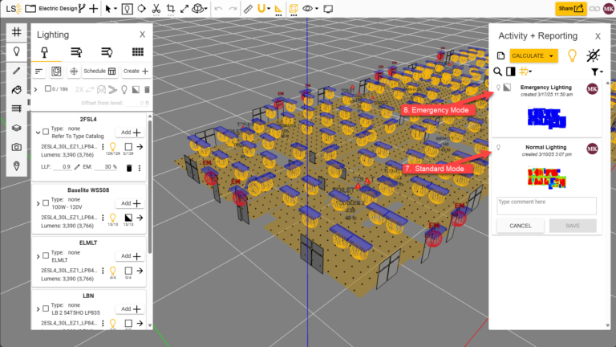Click the sort lines icon in Lighting panel
This screenshot has height=347, width=616.
pos(38,71)
